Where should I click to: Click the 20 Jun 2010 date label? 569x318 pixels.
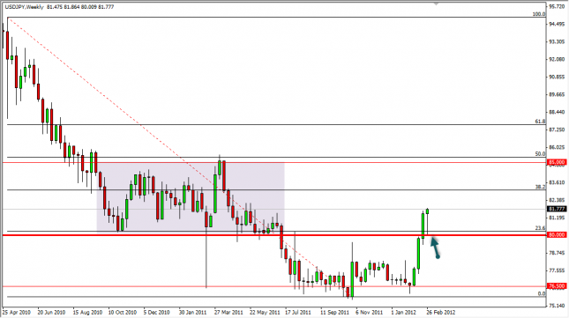pyautogui.click(x=51, y=312)
